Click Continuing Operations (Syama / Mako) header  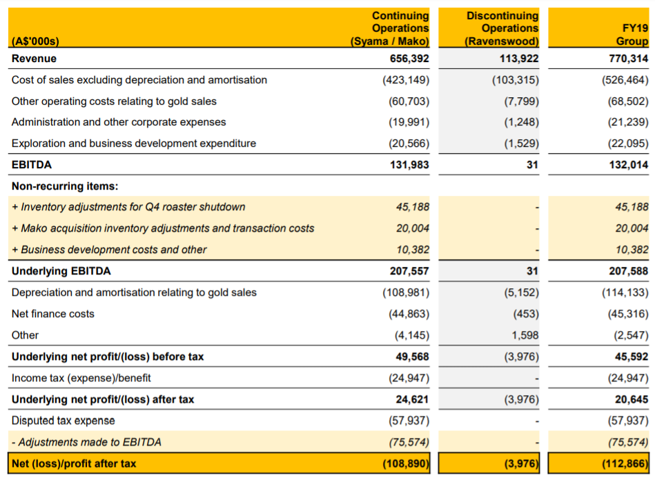point(390,28)
